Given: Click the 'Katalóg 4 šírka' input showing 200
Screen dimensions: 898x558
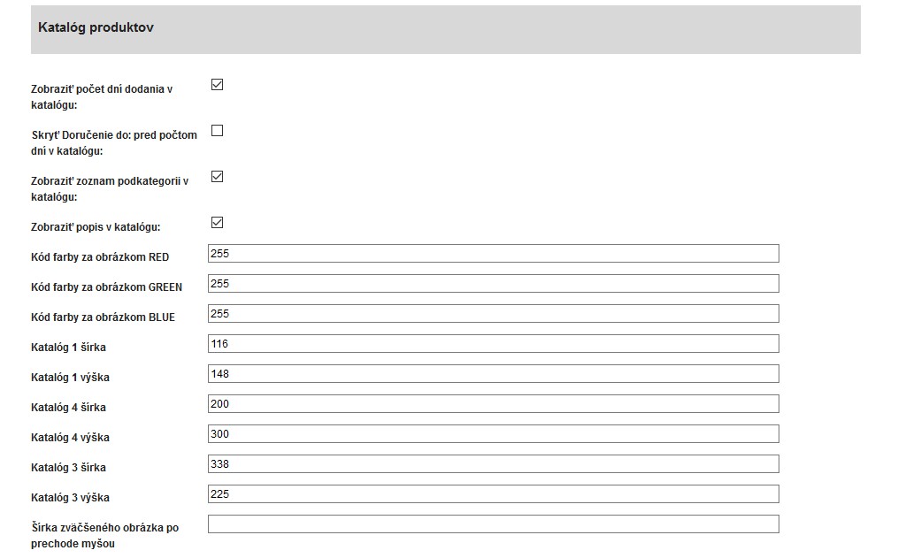Looking at the screenshot, I should (493, 404).
